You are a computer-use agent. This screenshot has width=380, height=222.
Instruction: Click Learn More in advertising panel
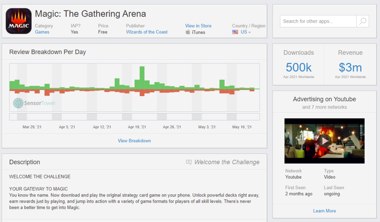pos(324,211)
